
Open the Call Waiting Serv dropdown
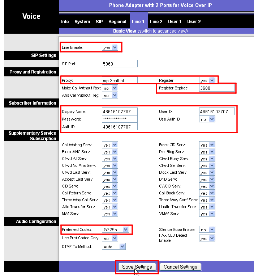(110, 145)
